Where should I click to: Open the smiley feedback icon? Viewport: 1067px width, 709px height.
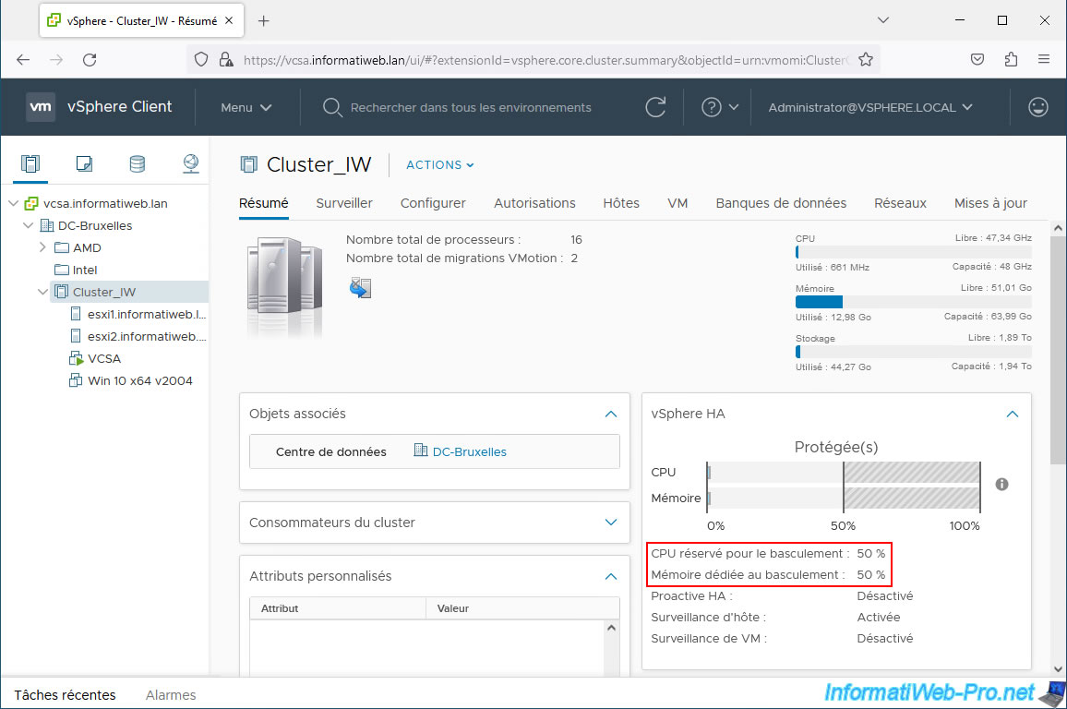pos(1037,107)
